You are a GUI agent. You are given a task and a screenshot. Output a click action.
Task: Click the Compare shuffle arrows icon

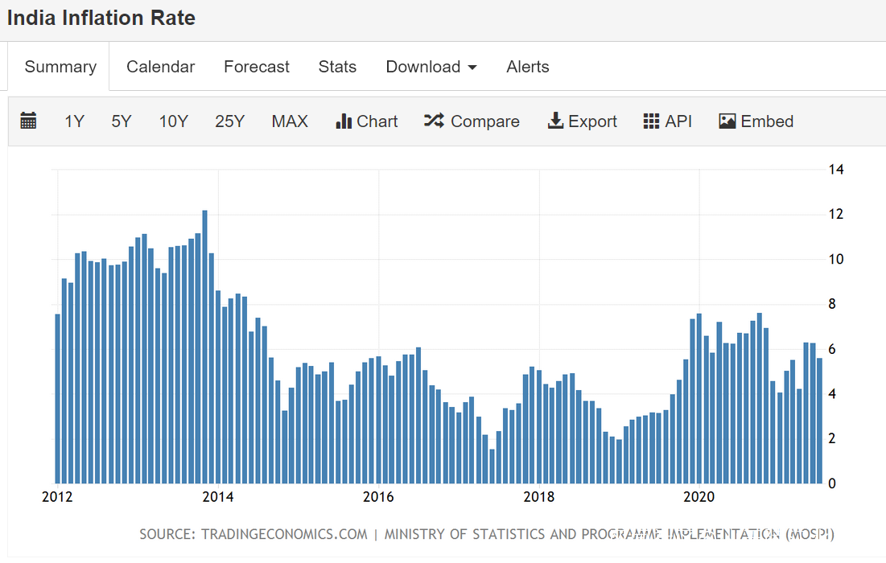click(434, 121)
